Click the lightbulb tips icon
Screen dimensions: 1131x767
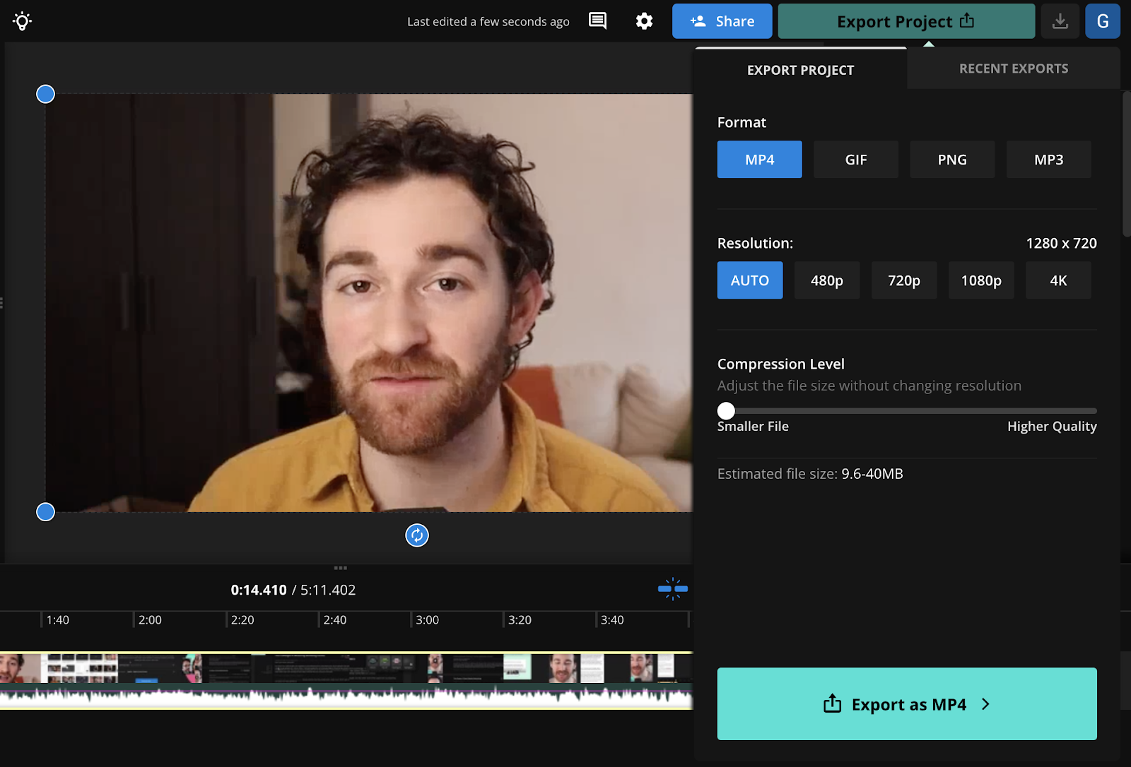click(22, 21)
